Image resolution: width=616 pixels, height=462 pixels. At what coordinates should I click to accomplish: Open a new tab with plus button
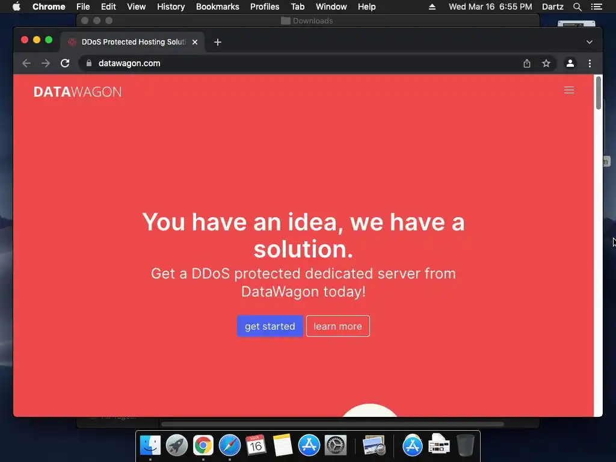pos(218,42)
